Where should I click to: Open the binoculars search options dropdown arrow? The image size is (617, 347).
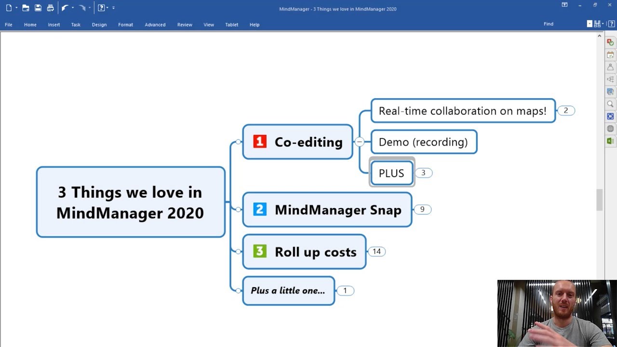click(603, 24)
